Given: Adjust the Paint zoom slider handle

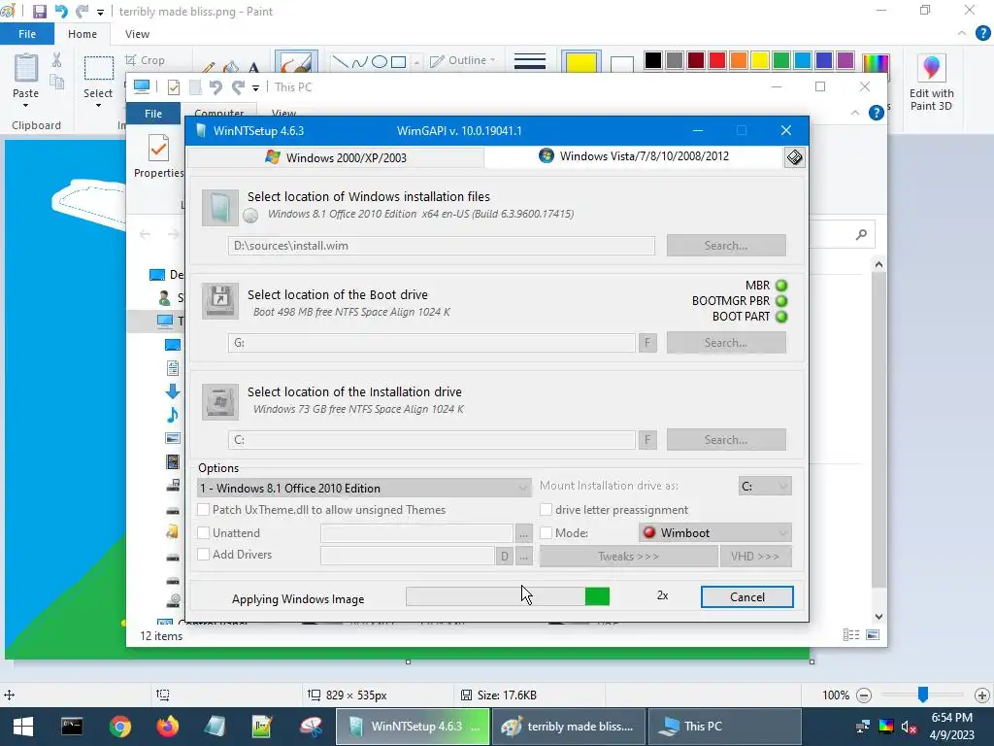Looking at the screenshot, I should 923,695.
